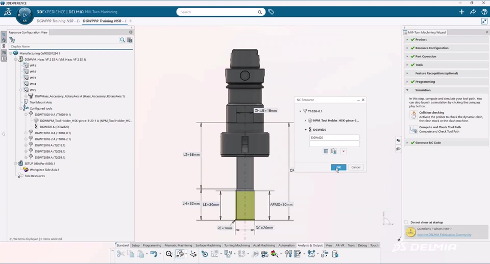Click the Compute and Check Tool Path icon

coord(413,129)
